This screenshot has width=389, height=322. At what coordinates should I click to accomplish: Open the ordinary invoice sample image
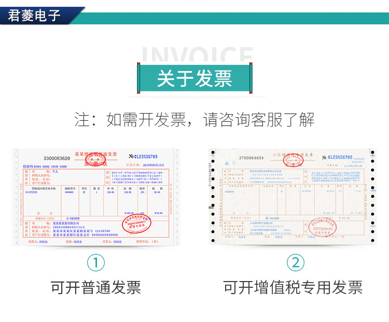click(95, 197)
